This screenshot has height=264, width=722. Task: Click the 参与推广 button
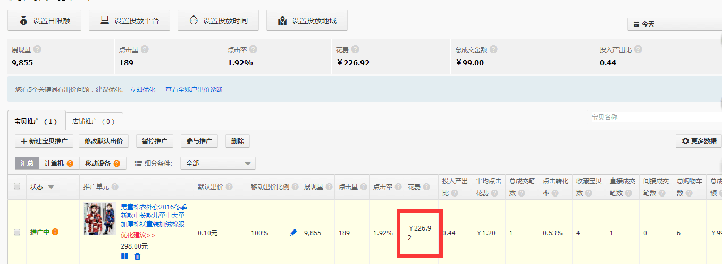pos(199,141)
